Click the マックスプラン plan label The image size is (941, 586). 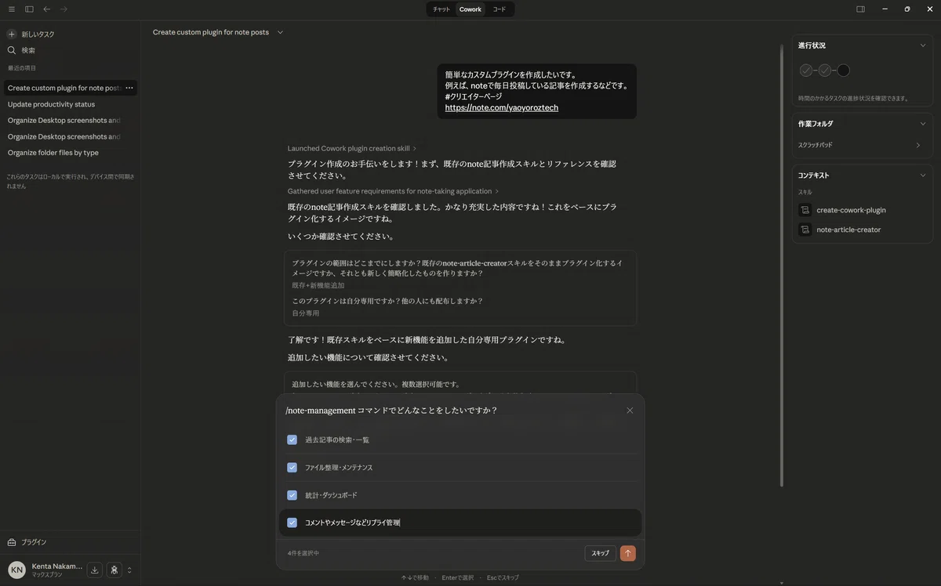pos(47,575)
